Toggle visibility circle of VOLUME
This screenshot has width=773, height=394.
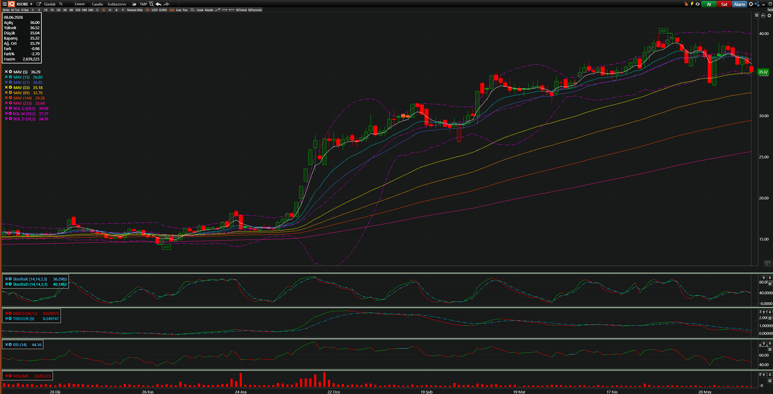[x=10, y=376]
